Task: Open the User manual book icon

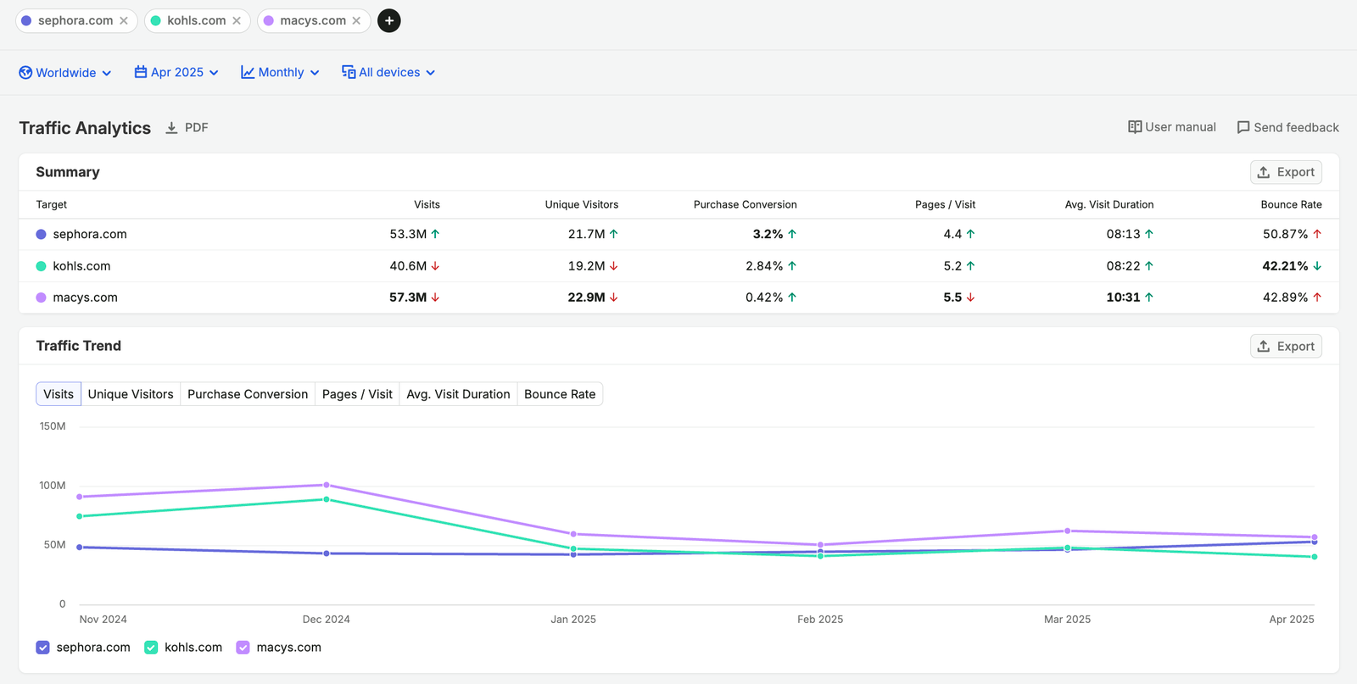Action: pyautogui.click(x=1135, y=127)
